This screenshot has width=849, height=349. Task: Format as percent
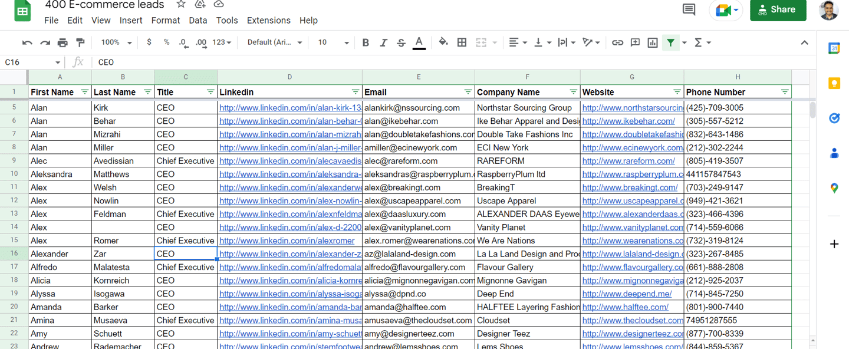point(167,42)
